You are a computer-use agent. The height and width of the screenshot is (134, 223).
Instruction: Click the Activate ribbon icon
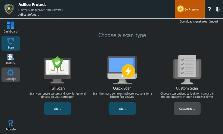click(11, 123)
